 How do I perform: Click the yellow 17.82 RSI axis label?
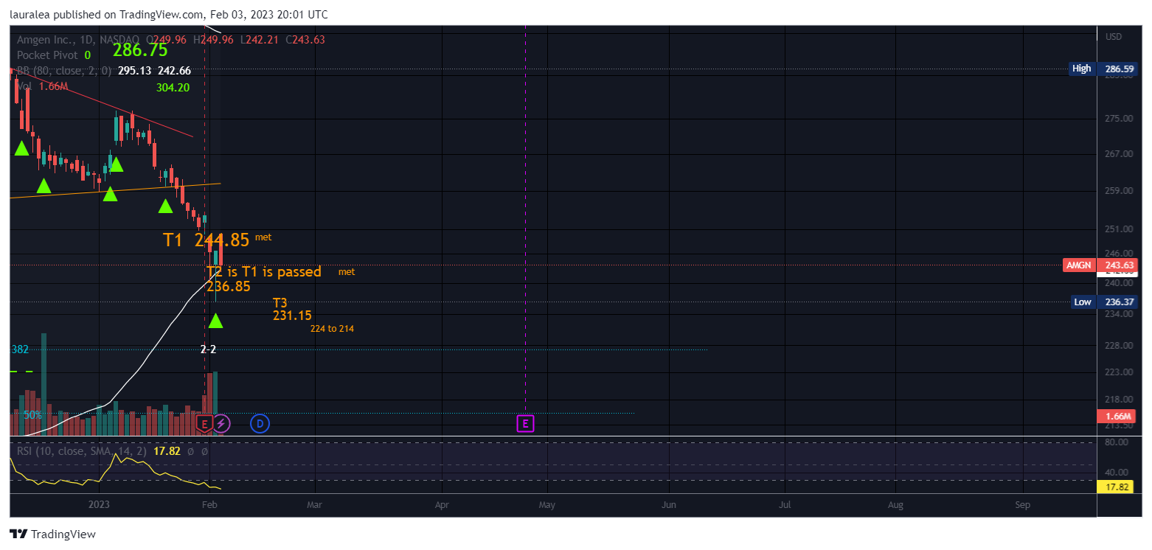1117,487
